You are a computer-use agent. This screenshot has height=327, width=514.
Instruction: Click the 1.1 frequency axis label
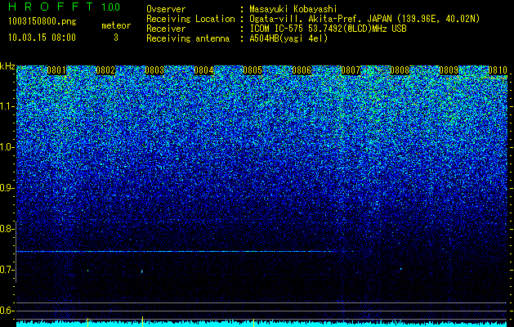coord(6,106)
